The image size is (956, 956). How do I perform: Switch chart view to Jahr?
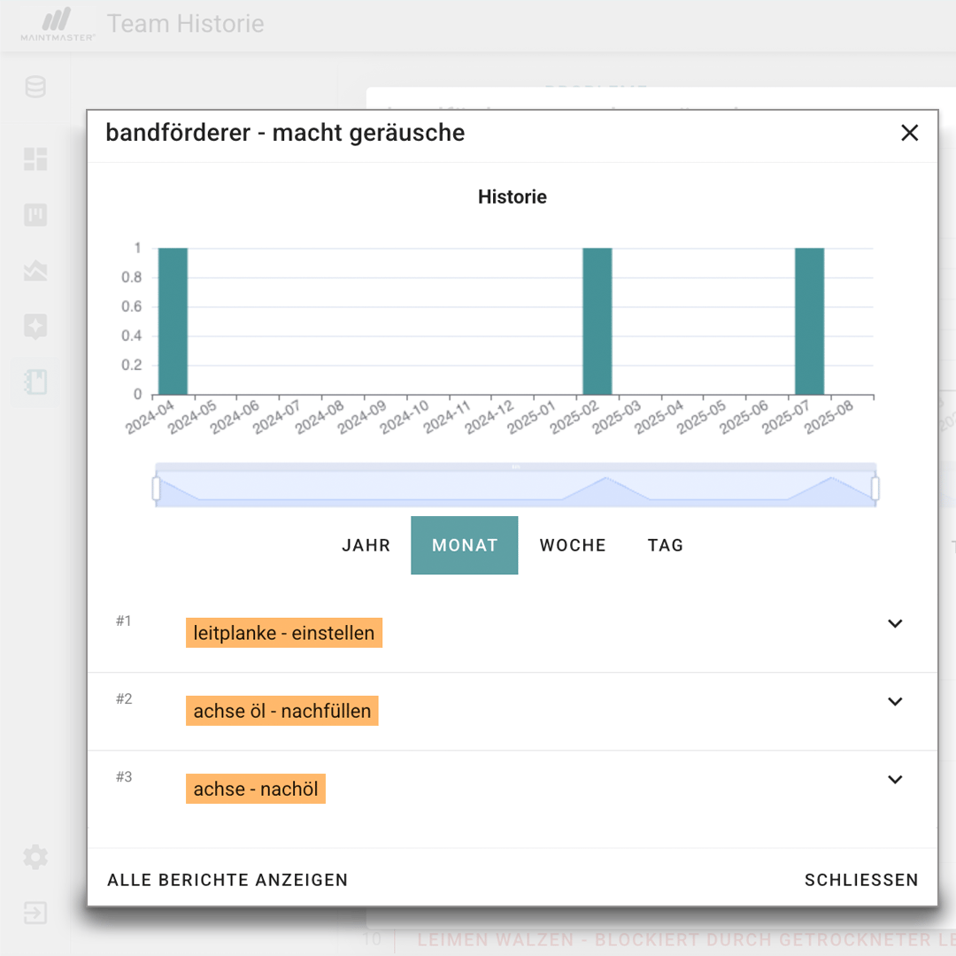click(366, 545)
